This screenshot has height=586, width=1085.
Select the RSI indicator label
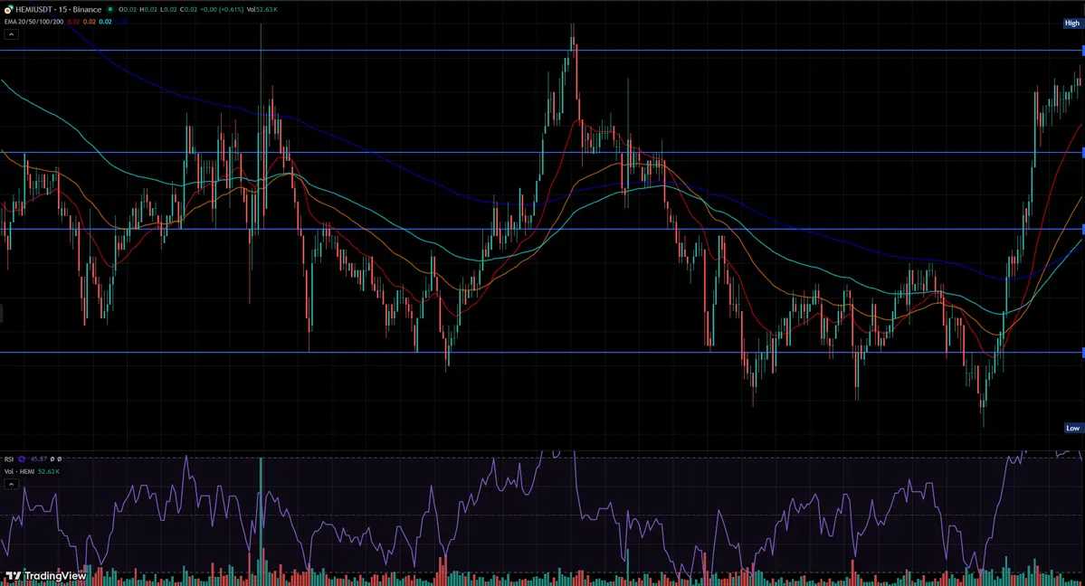pos(9,459)
